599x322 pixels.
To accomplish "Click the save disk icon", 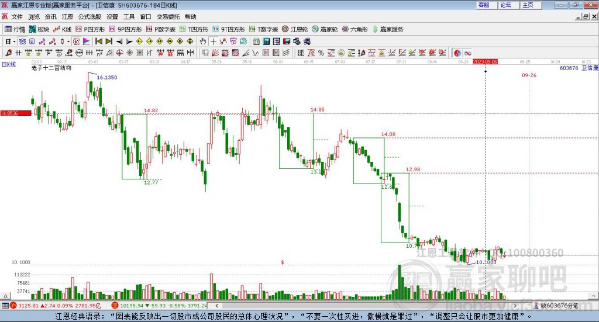I will pos(287,41).
